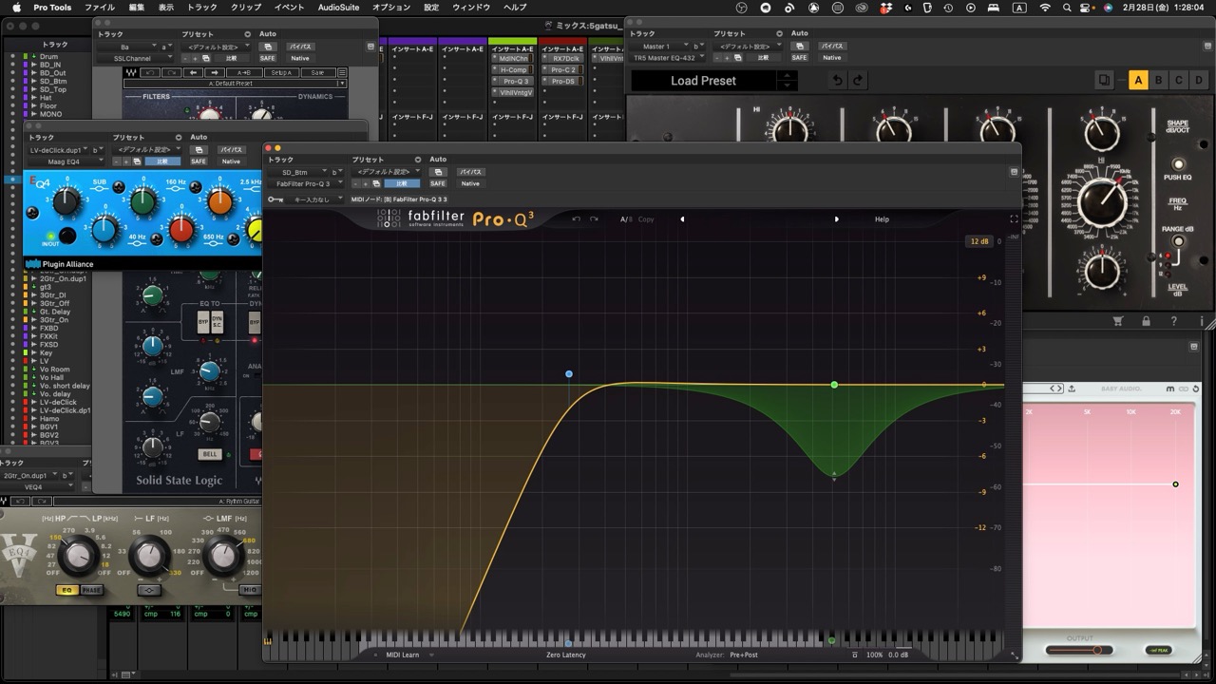This screenshot has height=684, width=1216.
Task: Select preset slot B in TR5 EQ
Action: (1158, 81)
